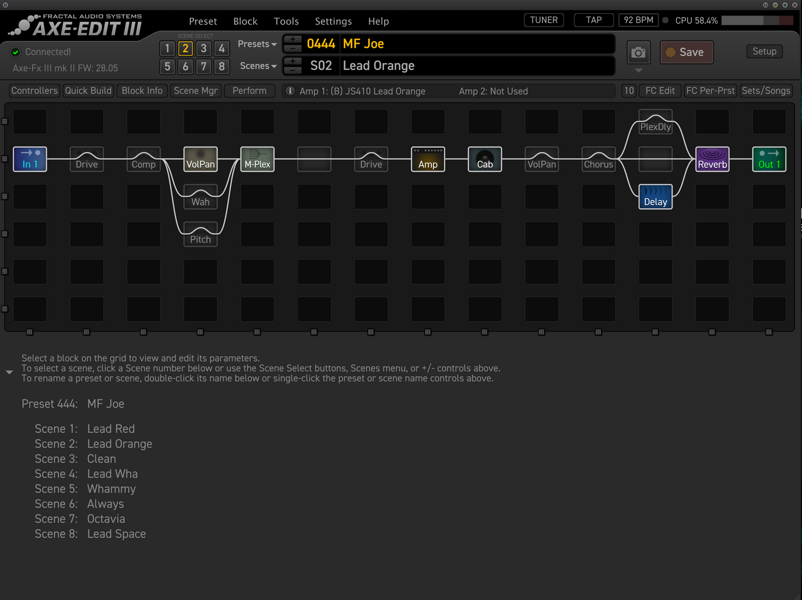Select the Out 1 output block
This screenshot has height=600, width=802.
[x=769, y=159]
